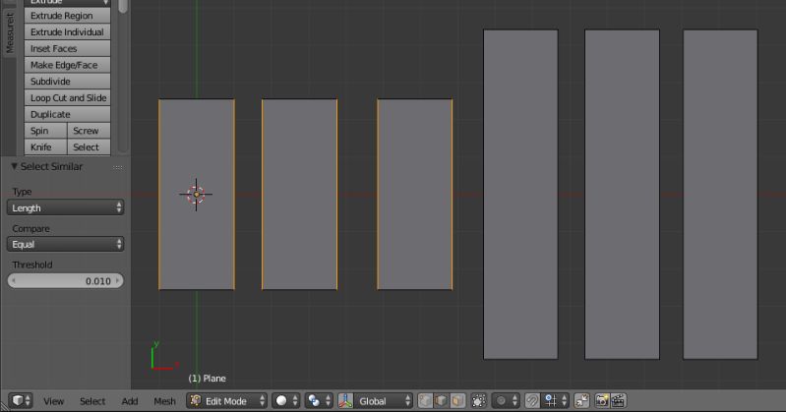Click the Spin button
The image size is (786, 412).
pyautogui.click(x=45, y=131)
